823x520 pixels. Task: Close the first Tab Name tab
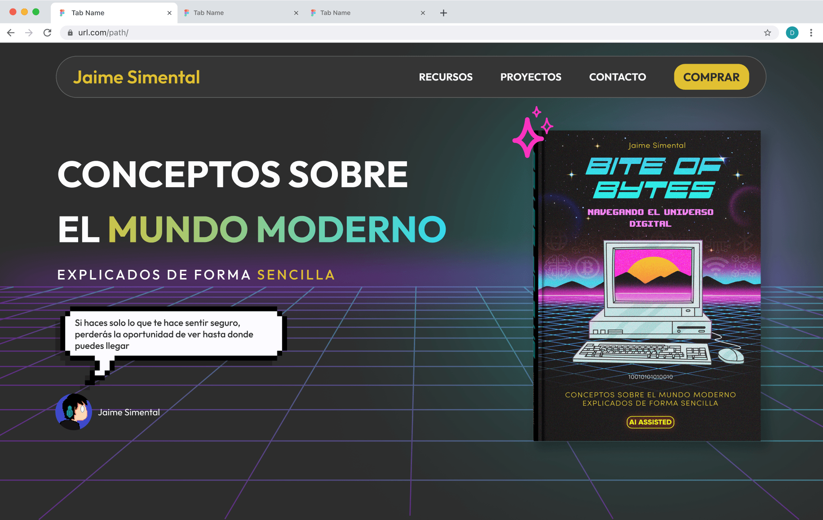click(169, 13)
